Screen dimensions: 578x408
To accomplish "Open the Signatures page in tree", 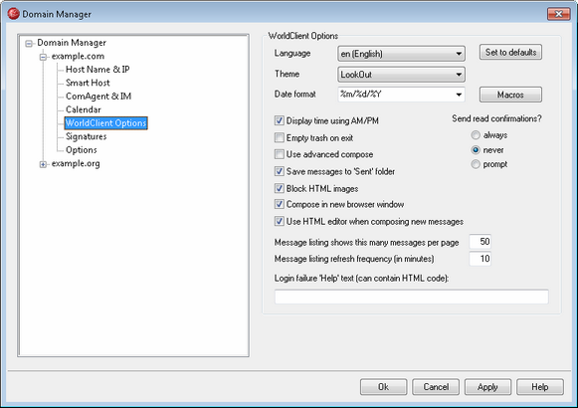I will pyautogui.click(x=87, y=136).
